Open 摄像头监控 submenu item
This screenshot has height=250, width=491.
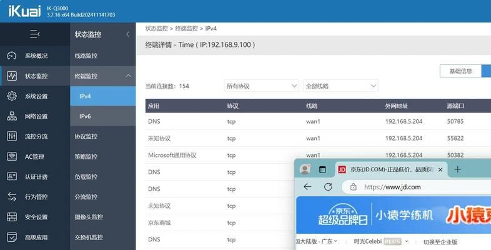(x=89, y=217)
